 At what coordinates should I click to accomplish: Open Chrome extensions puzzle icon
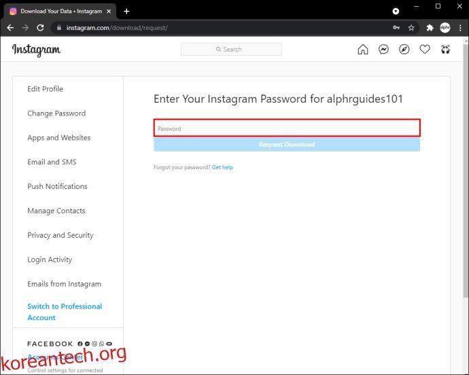tap(430, 28)
